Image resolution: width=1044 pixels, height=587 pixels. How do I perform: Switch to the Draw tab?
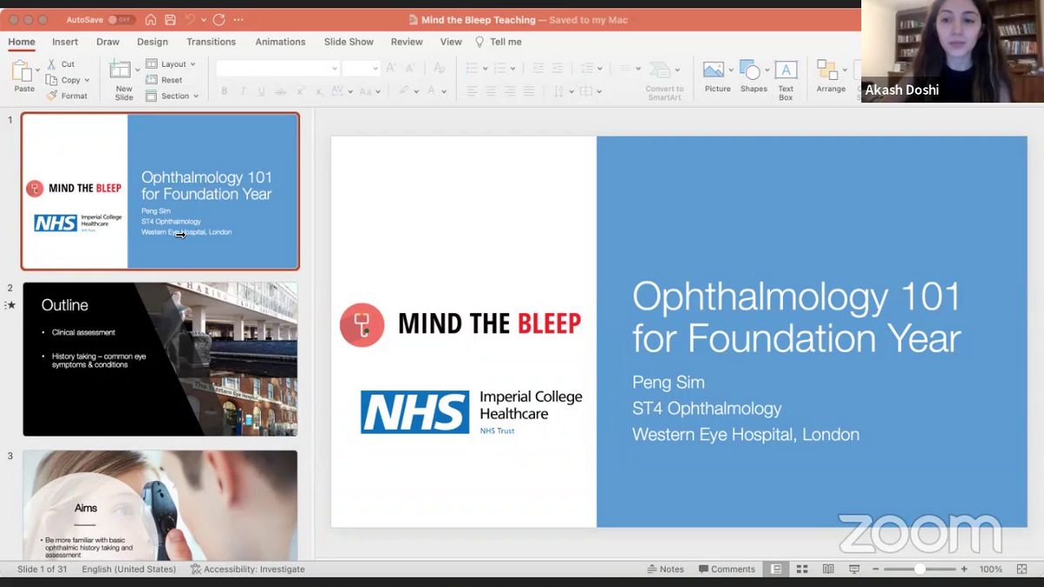[108, 42]
